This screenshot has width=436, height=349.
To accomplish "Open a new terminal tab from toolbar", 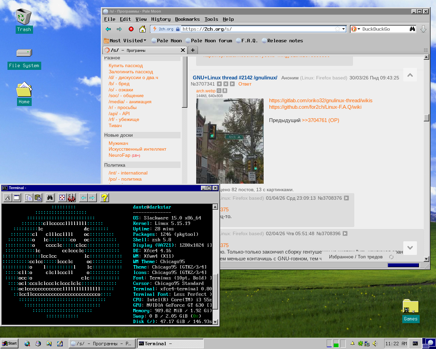I will pyautogui.click(x=8, y=197).
